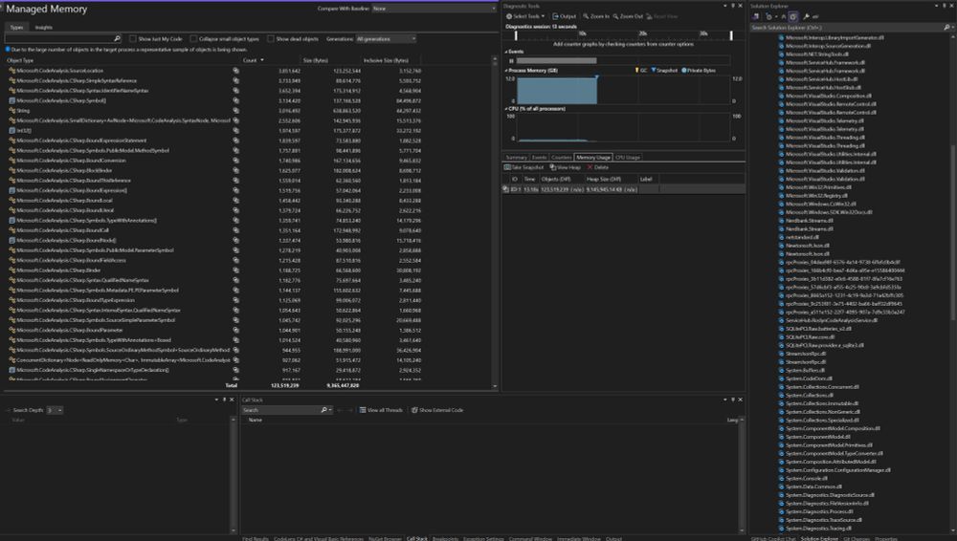Open the Compare With Baseline dropdown
The height and width of the screenshot is (541, 957).
click(434, 9)
